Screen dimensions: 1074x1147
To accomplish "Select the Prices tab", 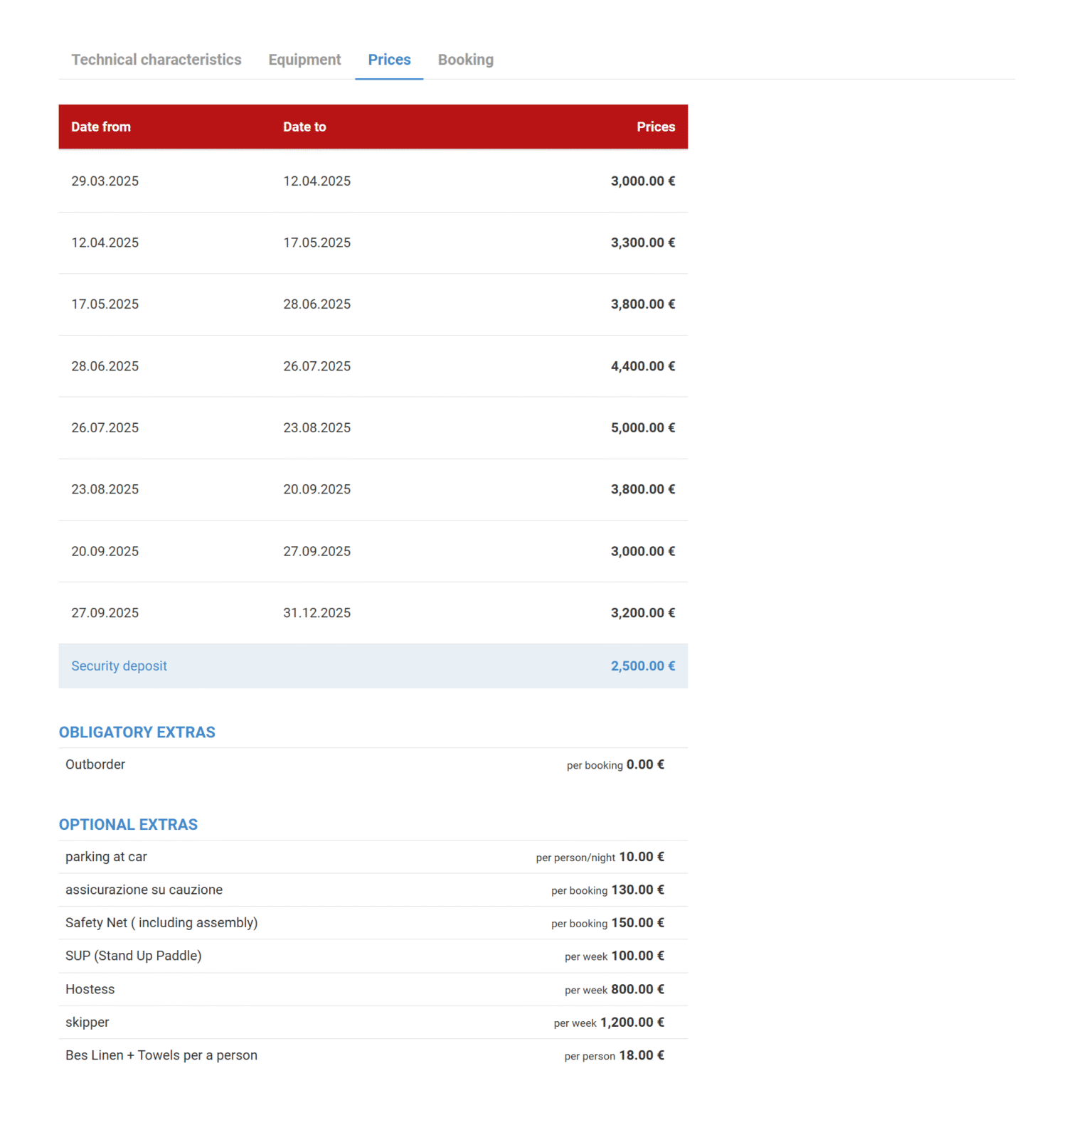I will click(389, 60).
